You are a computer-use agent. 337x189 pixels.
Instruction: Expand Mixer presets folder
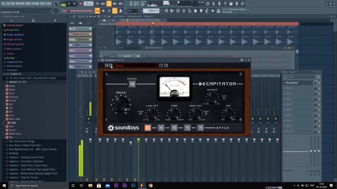[14, 49]
